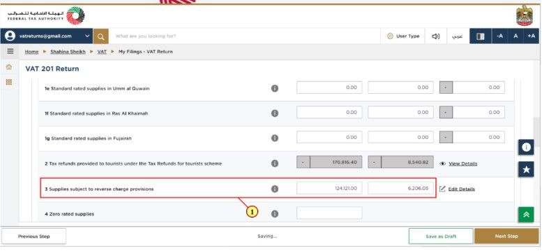Click amount field for Ras Al Khaimah supplies
The image size is (542, 251).
[329, 112]
